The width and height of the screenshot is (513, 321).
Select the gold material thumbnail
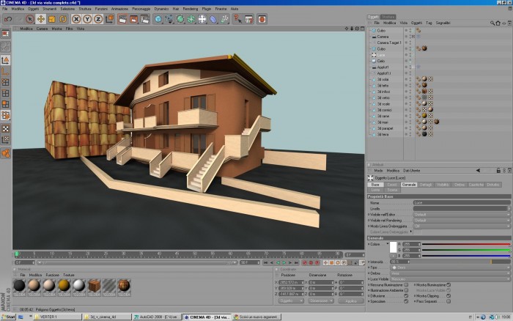tap(64, 286)
